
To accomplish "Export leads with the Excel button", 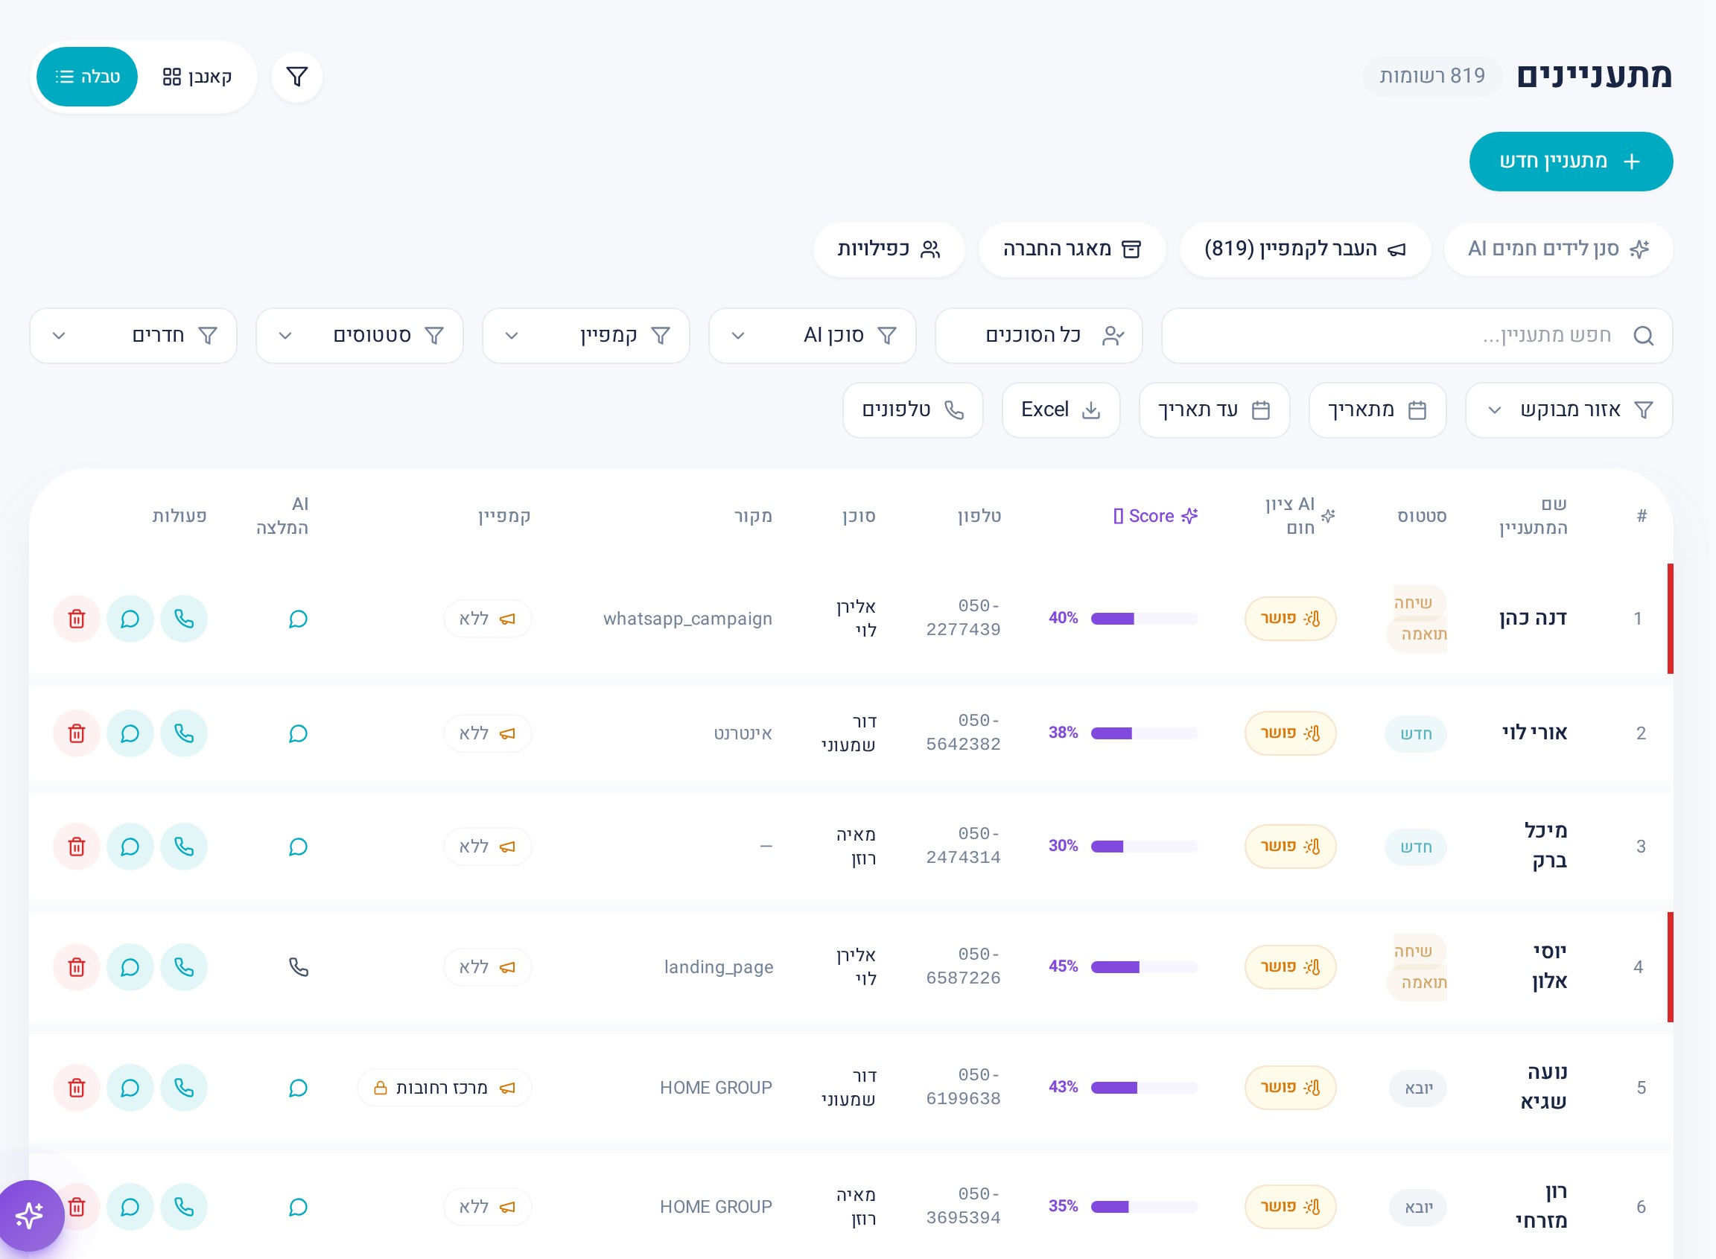I will click(1061, 410).
